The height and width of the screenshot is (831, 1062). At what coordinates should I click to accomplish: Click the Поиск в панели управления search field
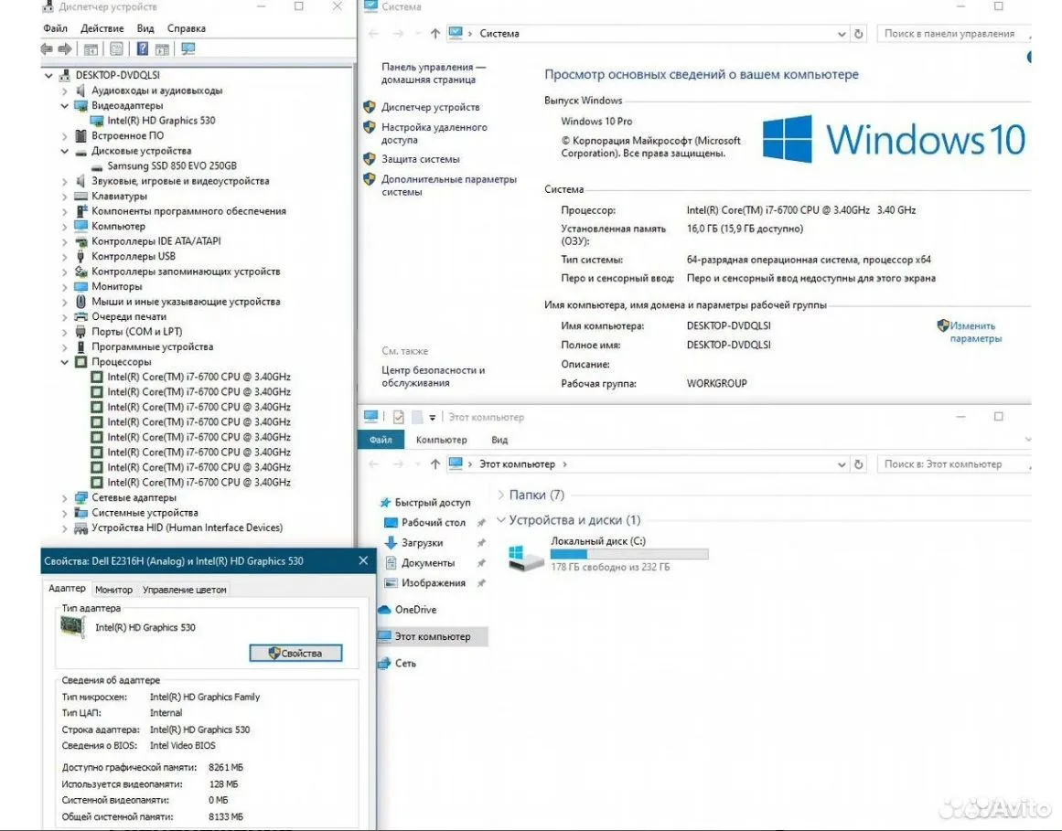(953, 33)
